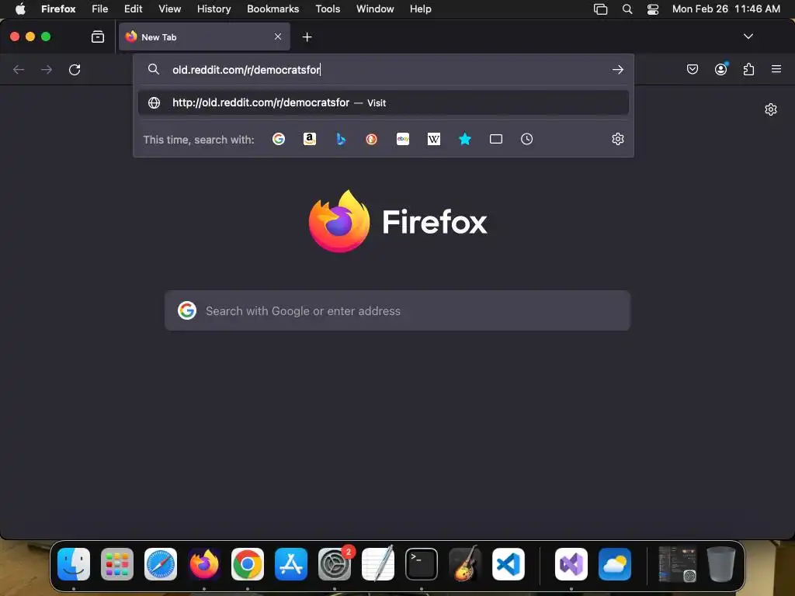Search in Bookmarks star icon

(465, 139)
